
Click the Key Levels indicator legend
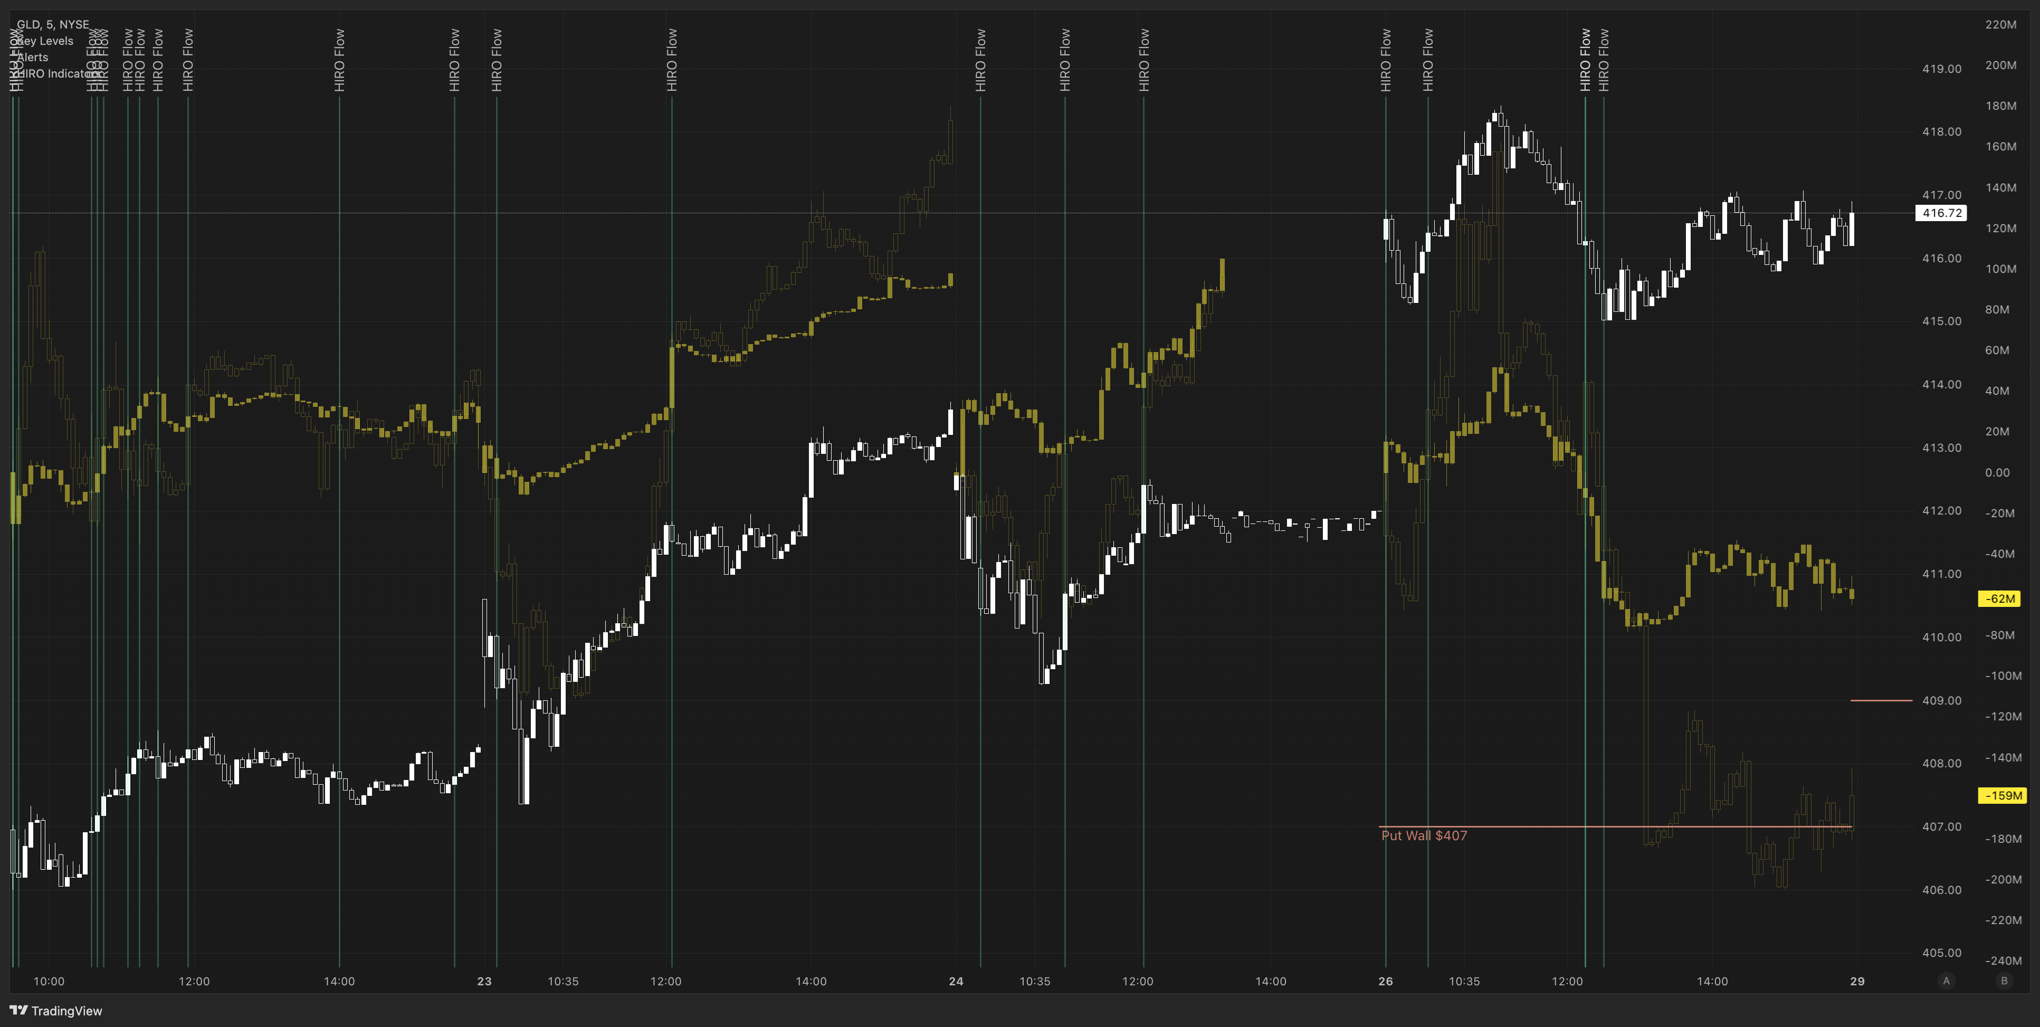pos(45,41)
